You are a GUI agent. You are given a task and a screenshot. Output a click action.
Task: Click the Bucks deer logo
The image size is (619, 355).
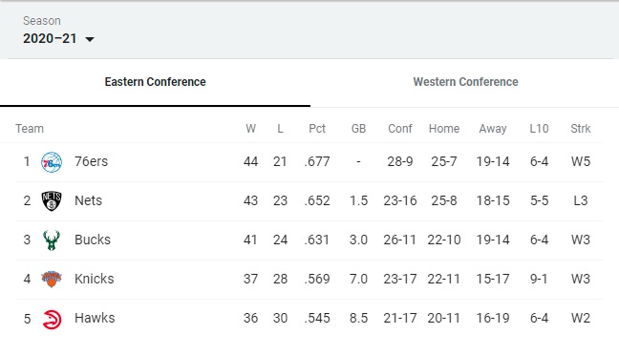[52, 240]
